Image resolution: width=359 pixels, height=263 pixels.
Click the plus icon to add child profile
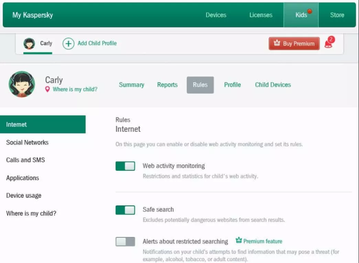click(x=68, y=43)
